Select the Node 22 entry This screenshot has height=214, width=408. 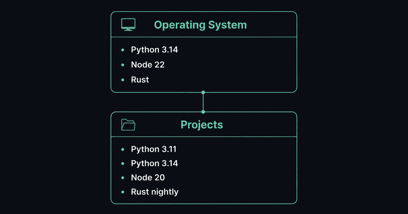click(x=148, y=65)
